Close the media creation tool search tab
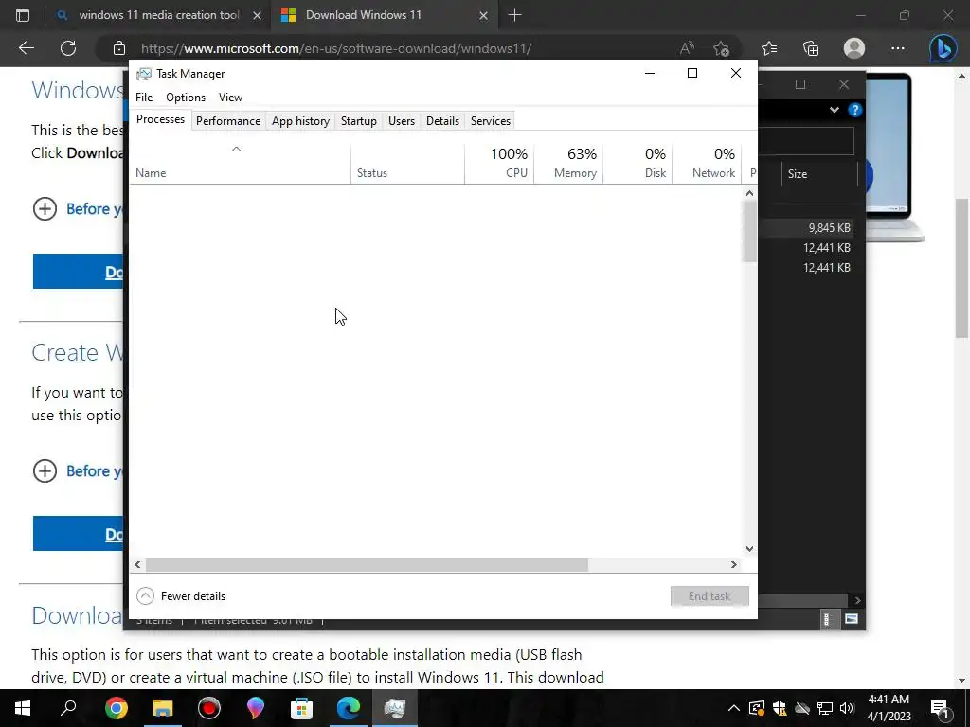The width and height of the screenshot is (970, 727). click(x=258, y=15)
